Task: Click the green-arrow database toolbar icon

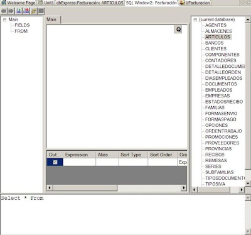Action: [x=19, y=11]
